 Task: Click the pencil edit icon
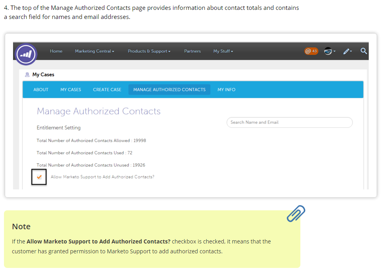click(347, 51)
